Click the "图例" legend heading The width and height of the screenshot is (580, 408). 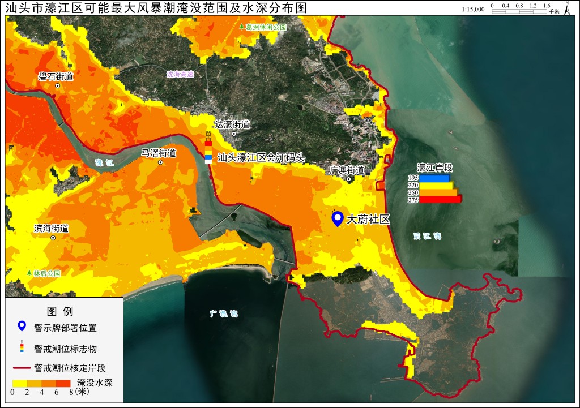point(60,311)
